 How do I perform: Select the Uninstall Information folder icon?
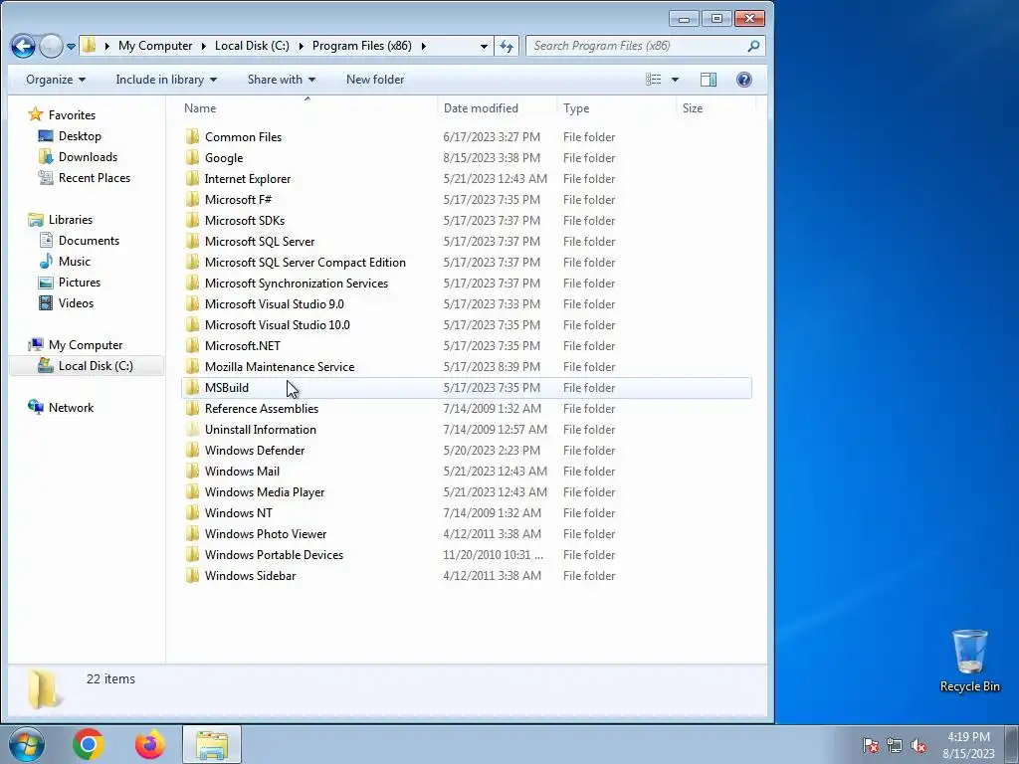coord(192,430)
